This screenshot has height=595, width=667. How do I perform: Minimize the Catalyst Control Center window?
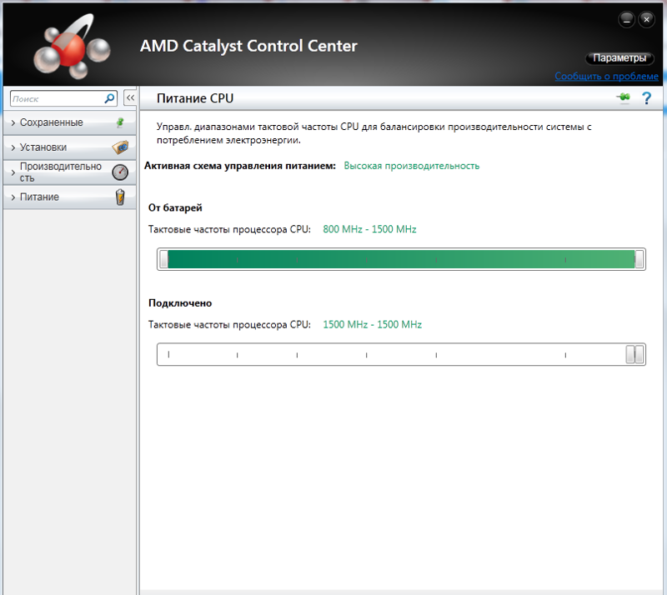[627, 19]
